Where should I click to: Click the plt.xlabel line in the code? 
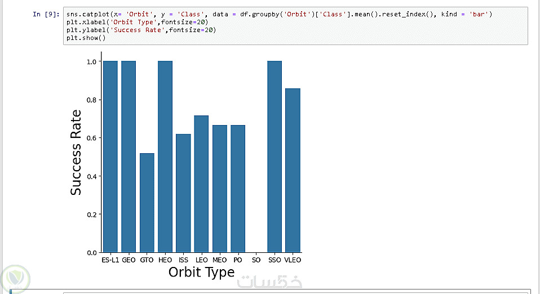(138, 22)
